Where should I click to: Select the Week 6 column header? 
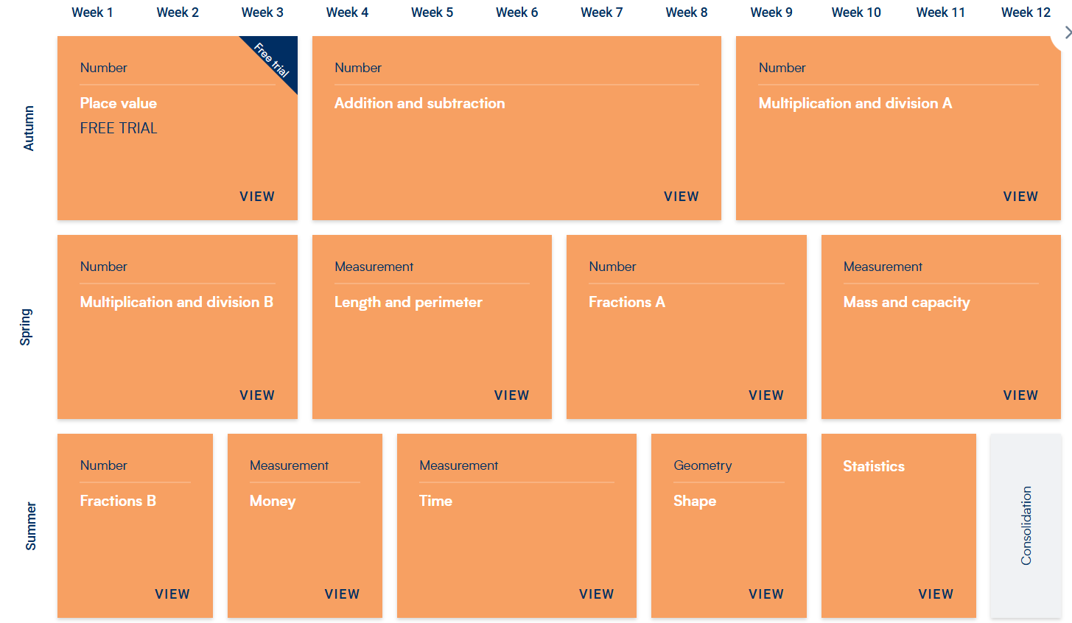click(x=516, y=13)
